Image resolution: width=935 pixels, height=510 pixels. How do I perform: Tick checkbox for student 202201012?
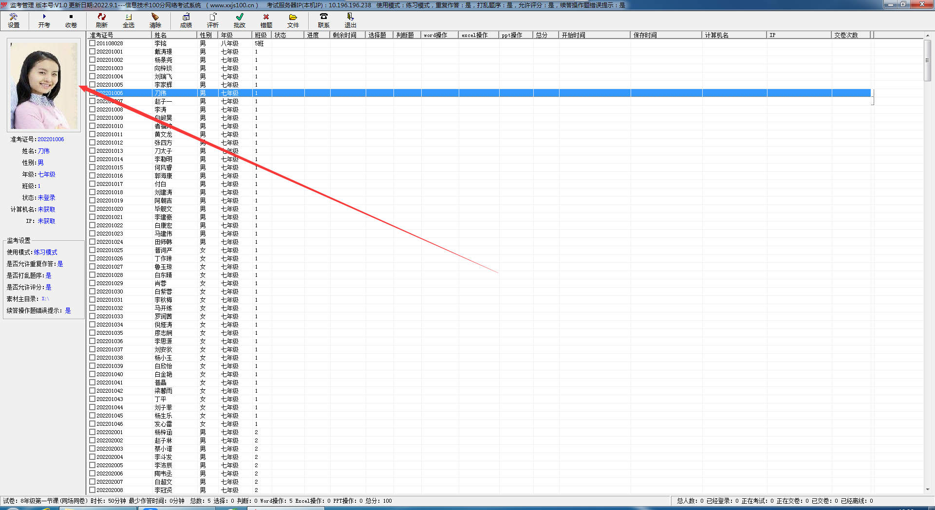[x=93, y=143]
